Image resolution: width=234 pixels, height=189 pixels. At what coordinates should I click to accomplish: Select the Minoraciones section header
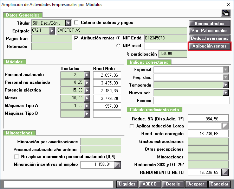(19, 133)
